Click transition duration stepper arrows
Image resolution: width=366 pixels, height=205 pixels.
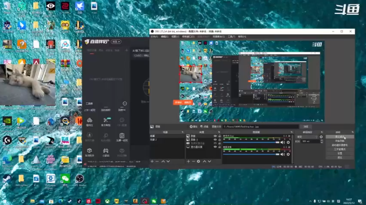(322, 141)
